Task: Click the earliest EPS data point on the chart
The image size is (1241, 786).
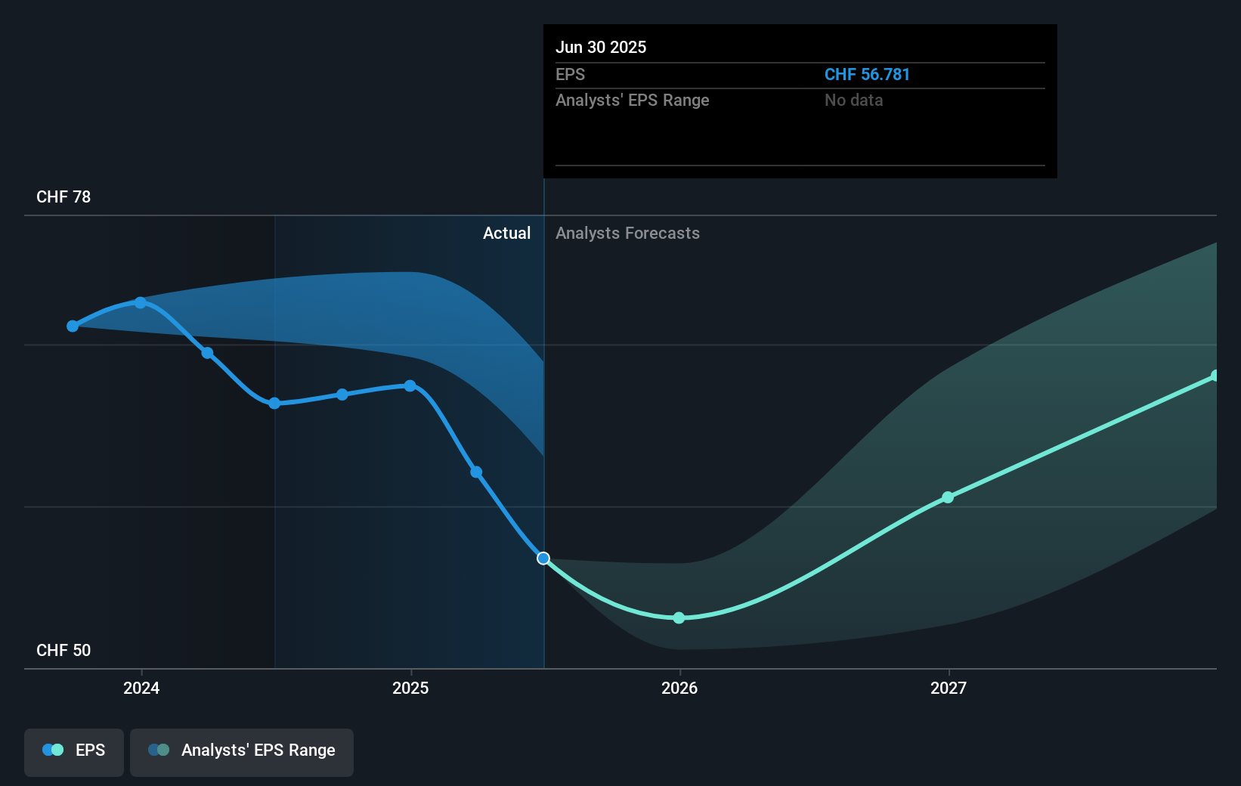Action: (x=72, y=326)
